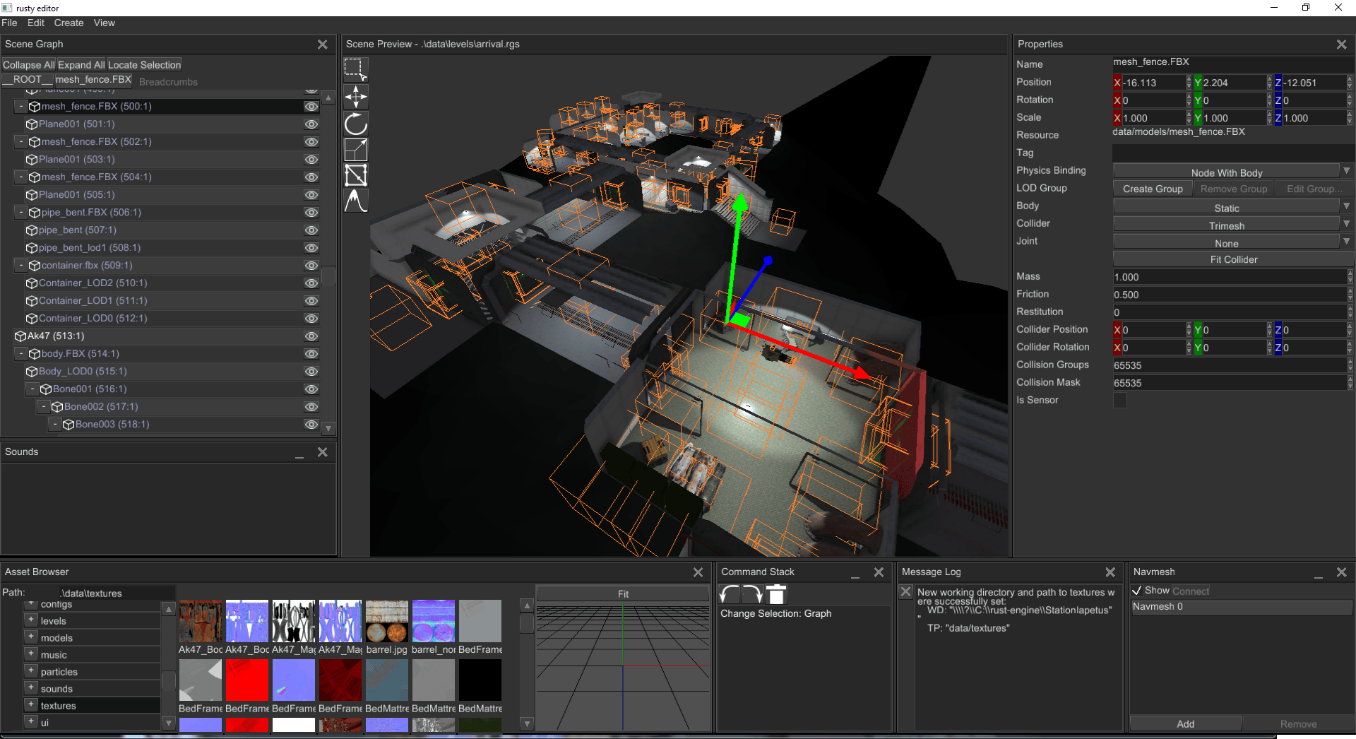
Task: Open the Collider Trimesh dropdown
Action: click(1232, 224)
